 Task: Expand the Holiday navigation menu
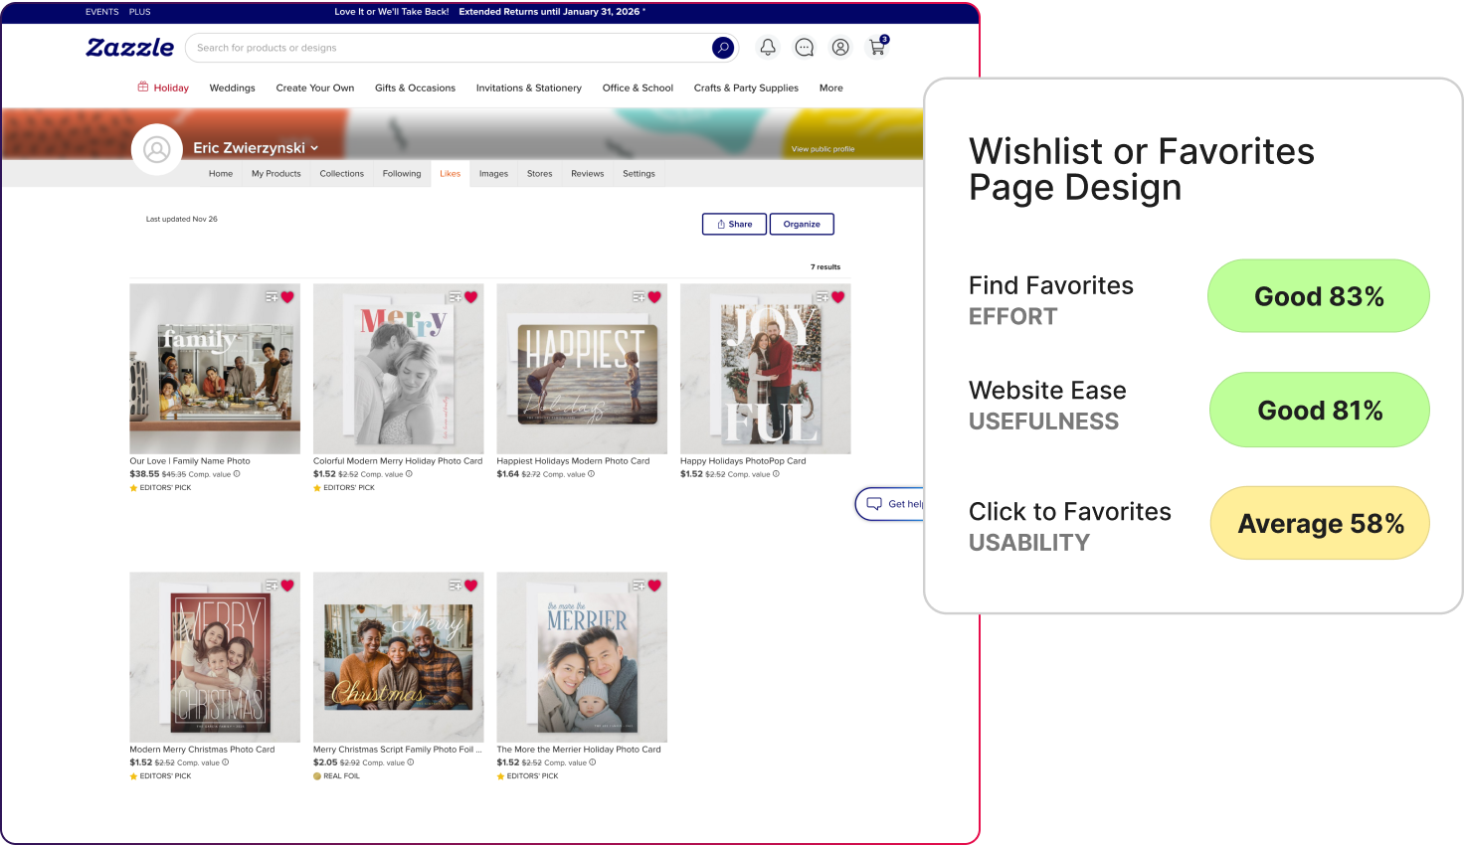point(163,88)
